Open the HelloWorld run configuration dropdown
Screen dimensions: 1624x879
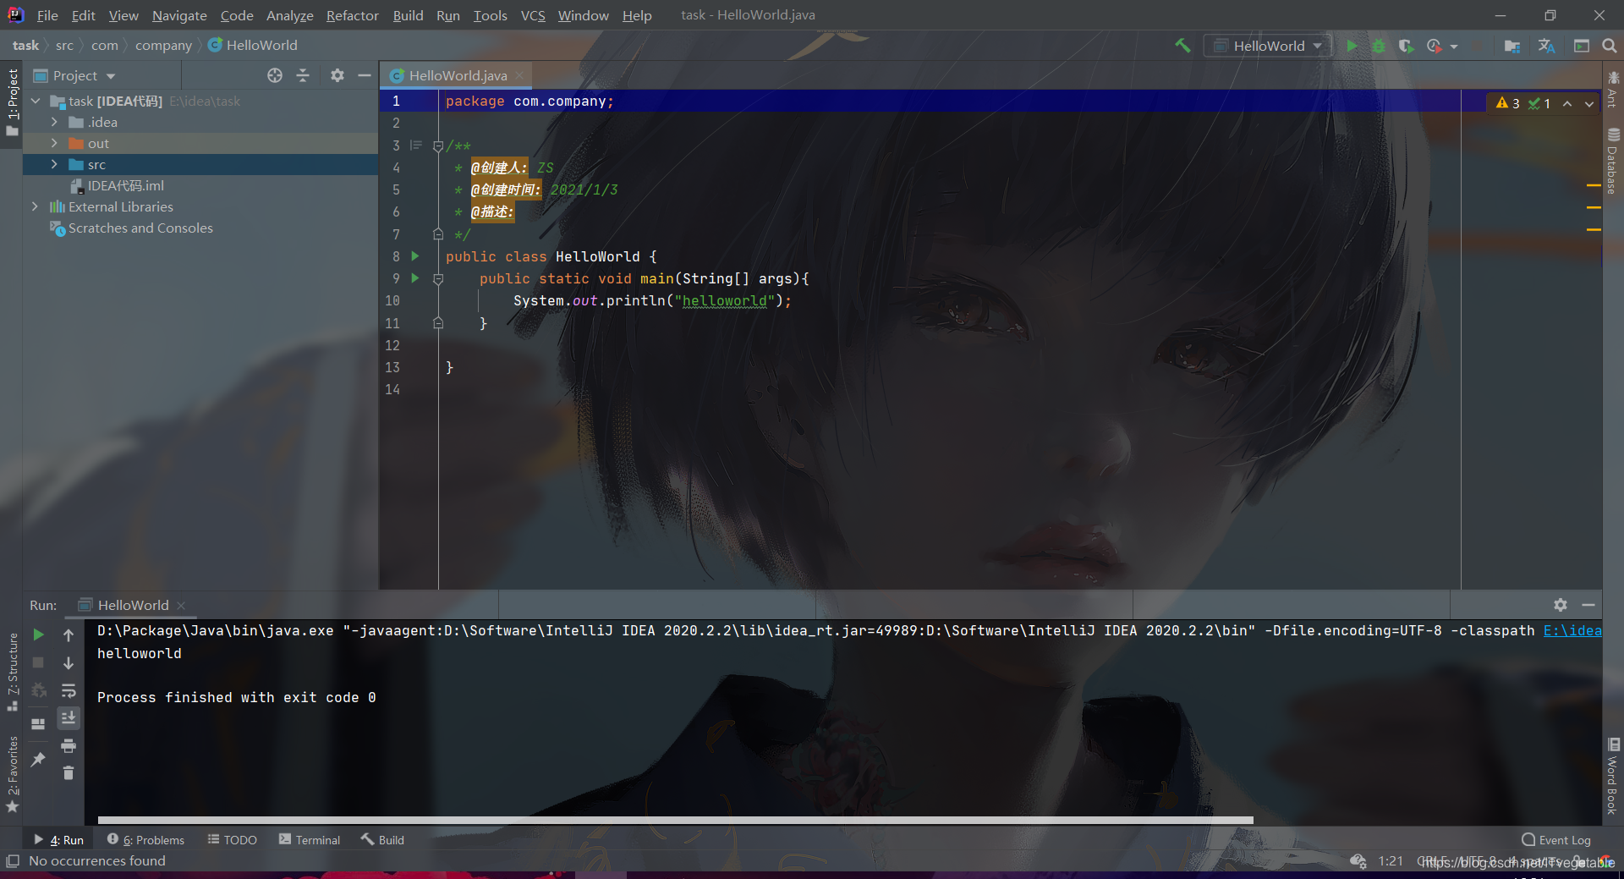click(1268, 46)
